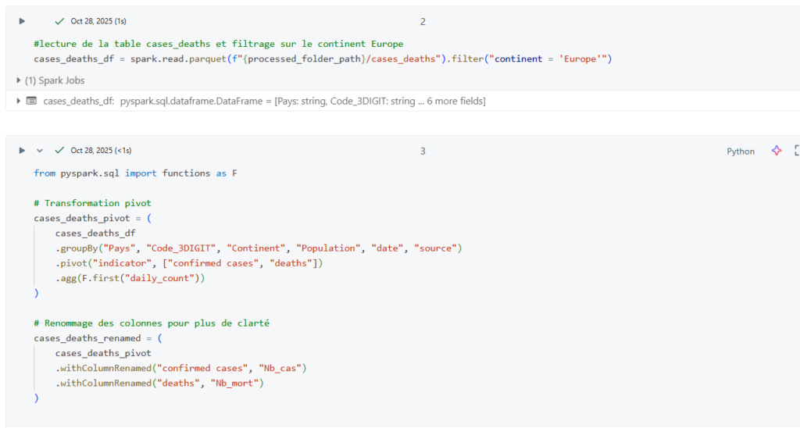Open the Python language selector
The image size is (800, 428).
740,152
